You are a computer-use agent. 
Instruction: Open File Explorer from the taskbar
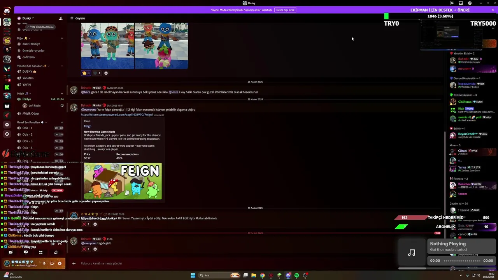click(x=254, y=275)
